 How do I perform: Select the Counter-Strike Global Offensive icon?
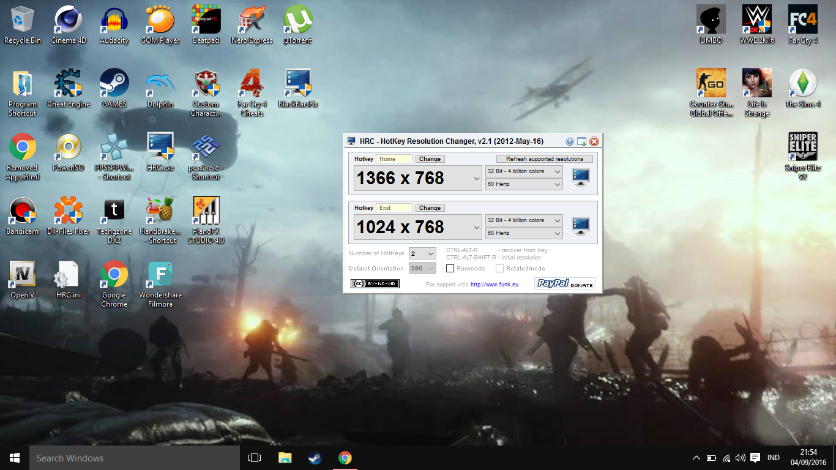click(711, 92)
